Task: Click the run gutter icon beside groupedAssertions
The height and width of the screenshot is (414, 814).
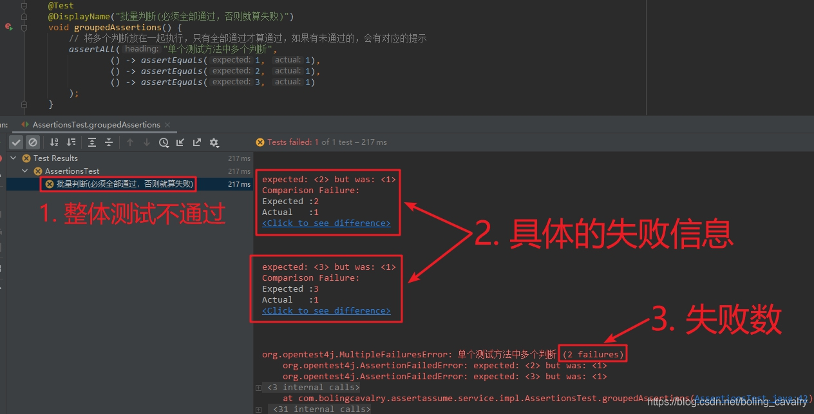Action: [8, 27]
